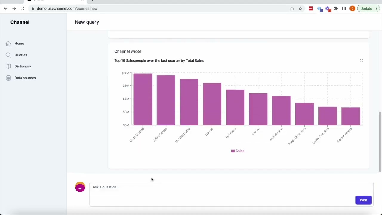This screenshot has width=382, height=215.
Task: Toggle the bookmark star for this page
Action: pos(300,8)
